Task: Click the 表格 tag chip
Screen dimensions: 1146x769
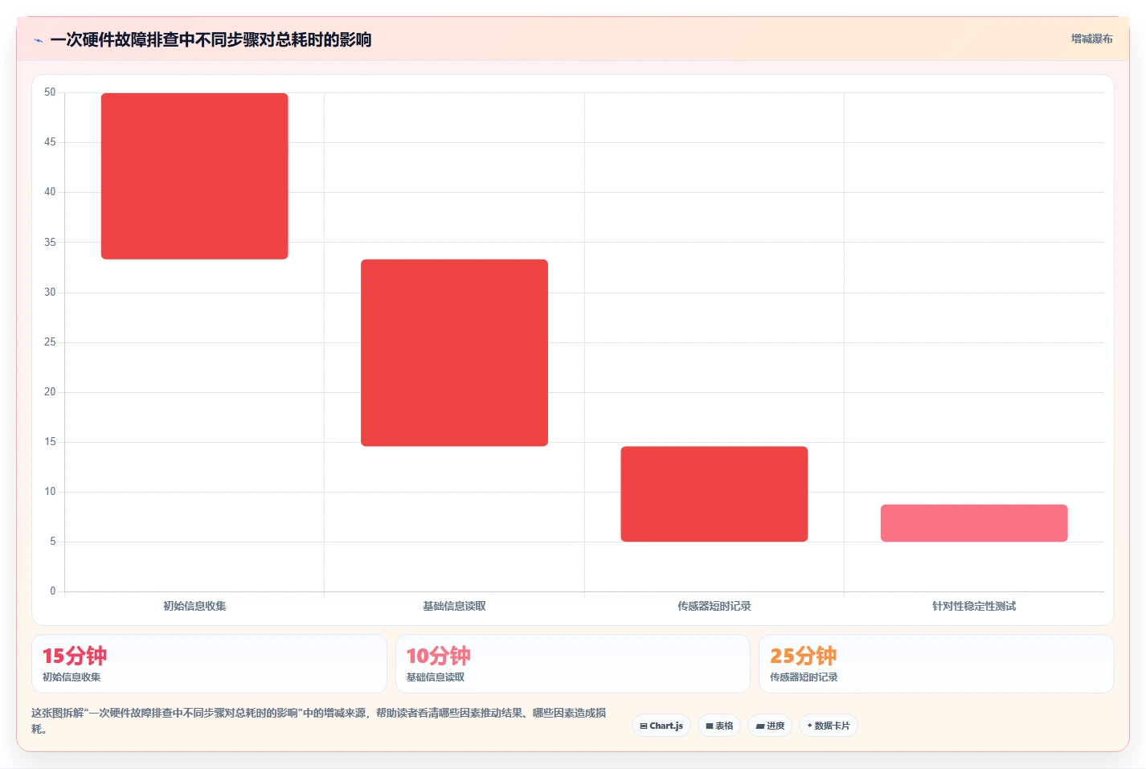Action: pyautogui.click(x=719, y=726)
